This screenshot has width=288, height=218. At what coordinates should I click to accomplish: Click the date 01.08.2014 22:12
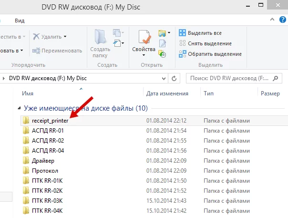click(166, 121)
